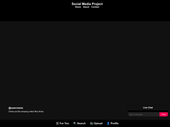Click the Live Chat header
Image resolution: width=170 pixels, height=127 pixels.
pyautogui.click(x=148, y=108)
